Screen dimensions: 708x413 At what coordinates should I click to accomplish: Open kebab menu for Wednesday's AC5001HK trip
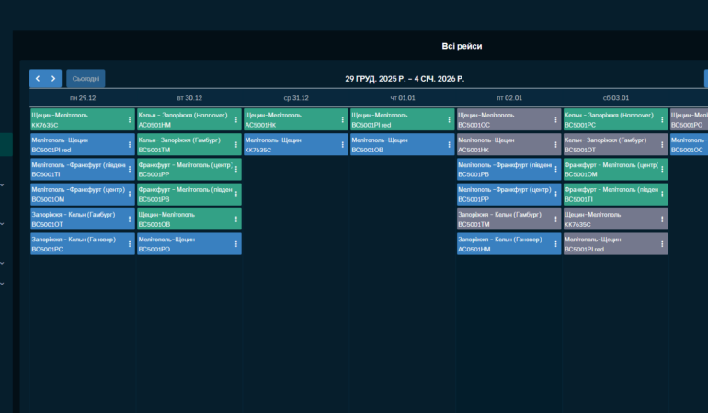342,119
